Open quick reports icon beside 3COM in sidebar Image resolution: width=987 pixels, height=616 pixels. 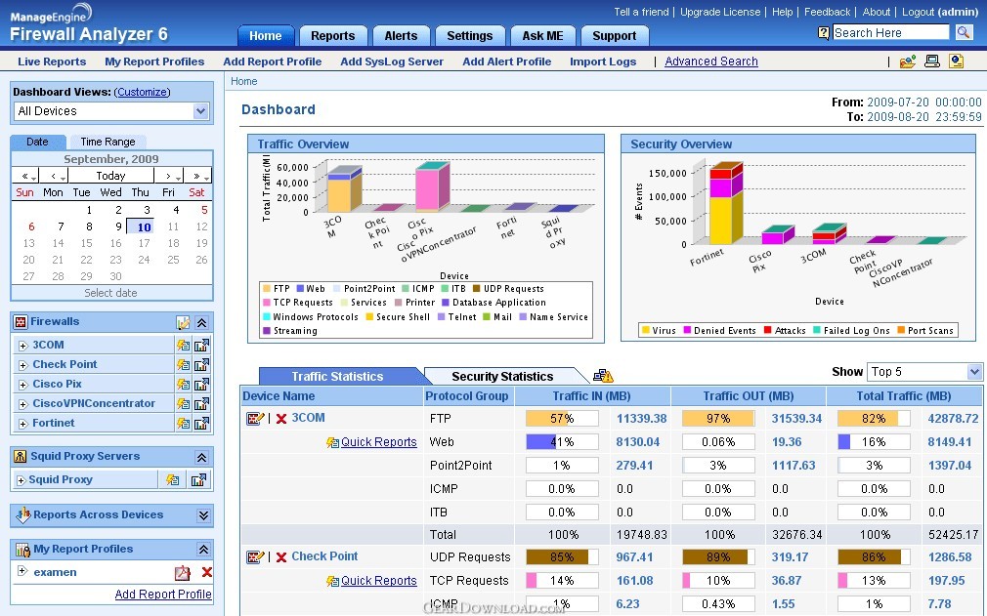click(x=183, y=345)
